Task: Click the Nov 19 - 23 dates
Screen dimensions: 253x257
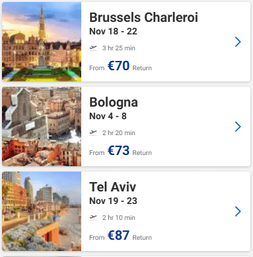Action: coord(113,201)
